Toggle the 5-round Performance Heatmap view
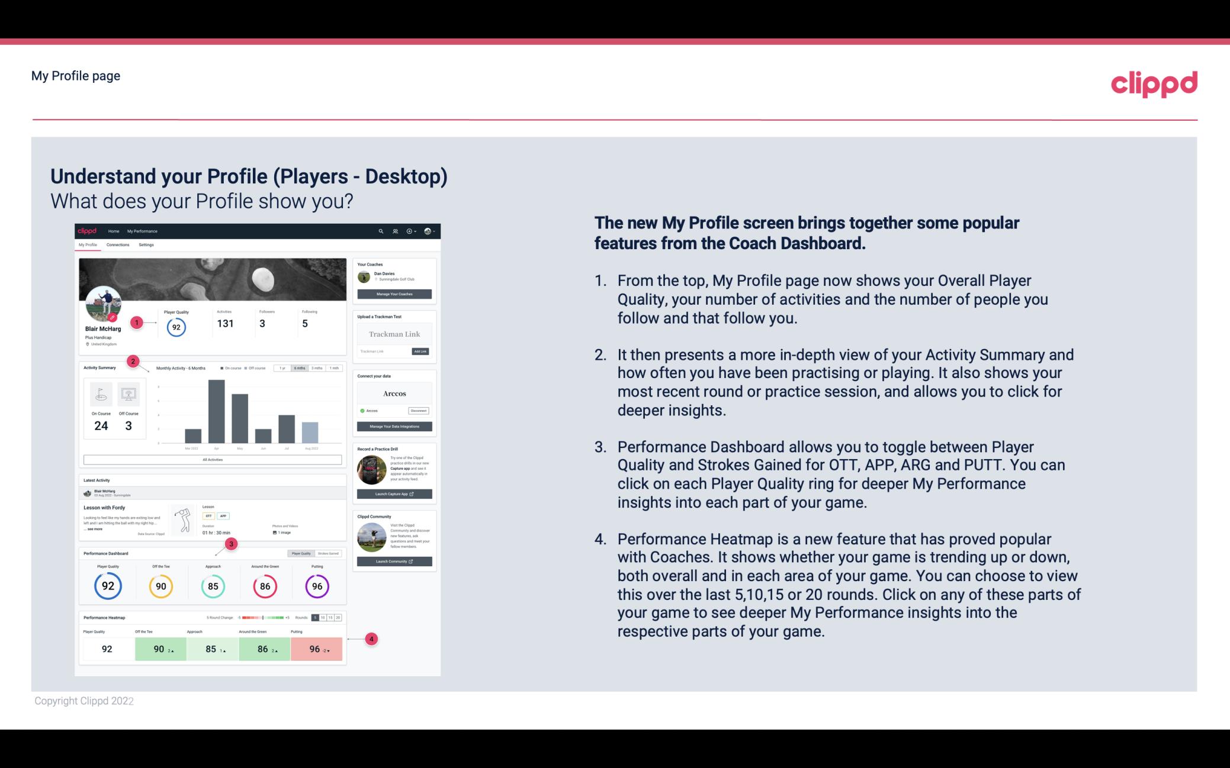1230x768 pixels. click(316, 618)
